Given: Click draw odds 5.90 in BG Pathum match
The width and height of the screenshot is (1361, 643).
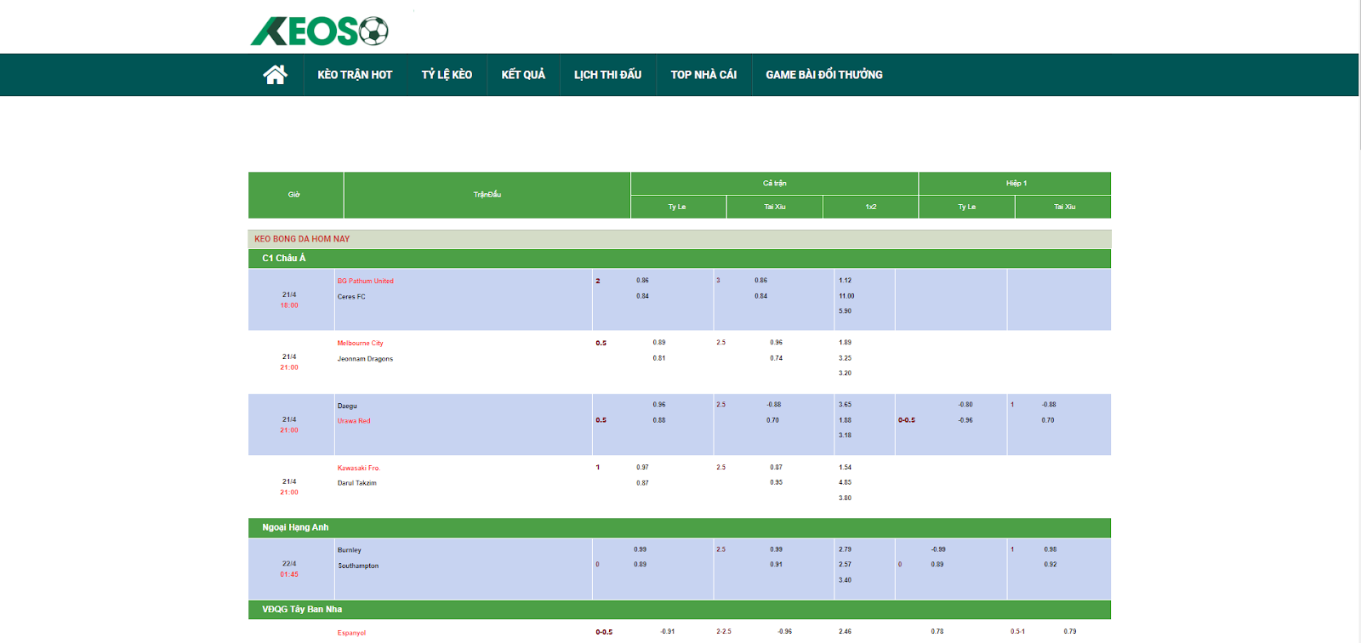Looking at the screenshot, I should click(845, 311).
